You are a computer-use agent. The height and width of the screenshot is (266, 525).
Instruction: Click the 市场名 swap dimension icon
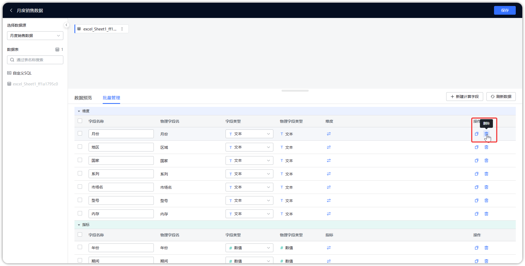(329, 187)
